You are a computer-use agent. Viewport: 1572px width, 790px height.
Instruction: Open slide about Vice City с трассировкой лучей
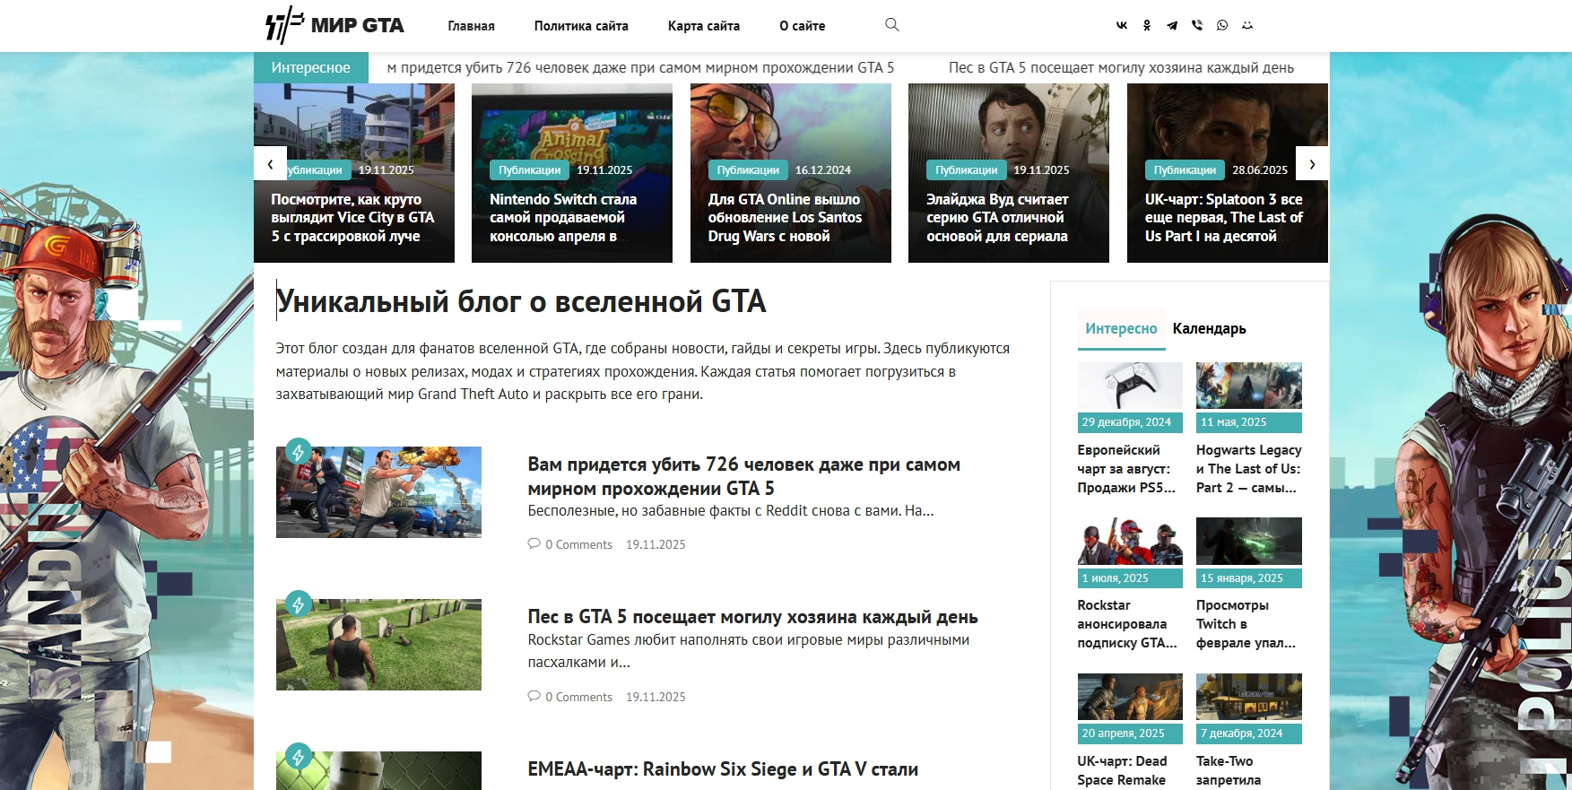point(352,218)
